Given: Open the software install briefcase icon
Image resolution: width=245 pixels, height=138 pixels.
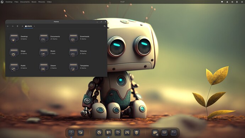Looking at the screenshot, I should 155,133.
